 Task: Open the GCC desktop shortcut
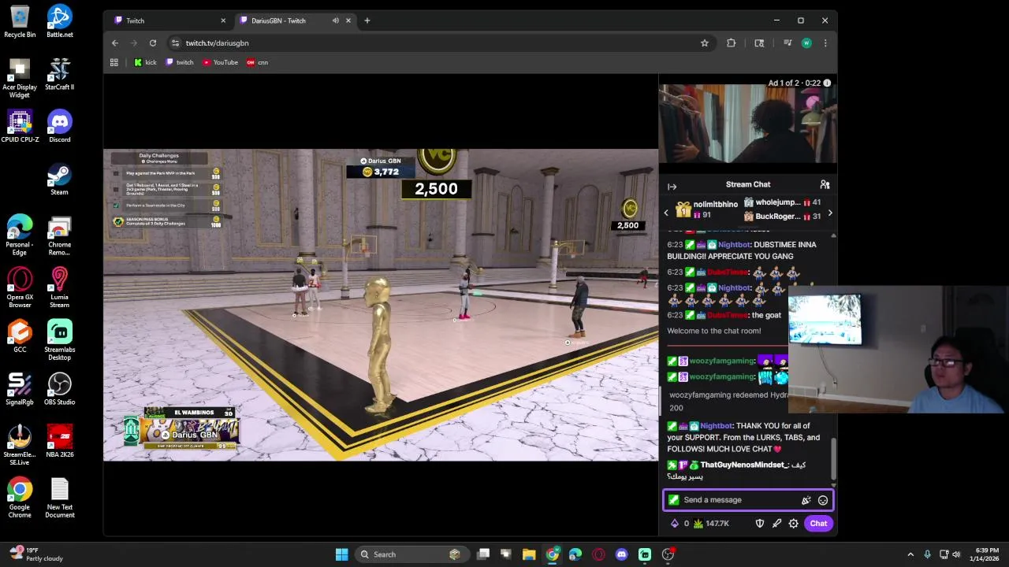[x=20, y=336]
